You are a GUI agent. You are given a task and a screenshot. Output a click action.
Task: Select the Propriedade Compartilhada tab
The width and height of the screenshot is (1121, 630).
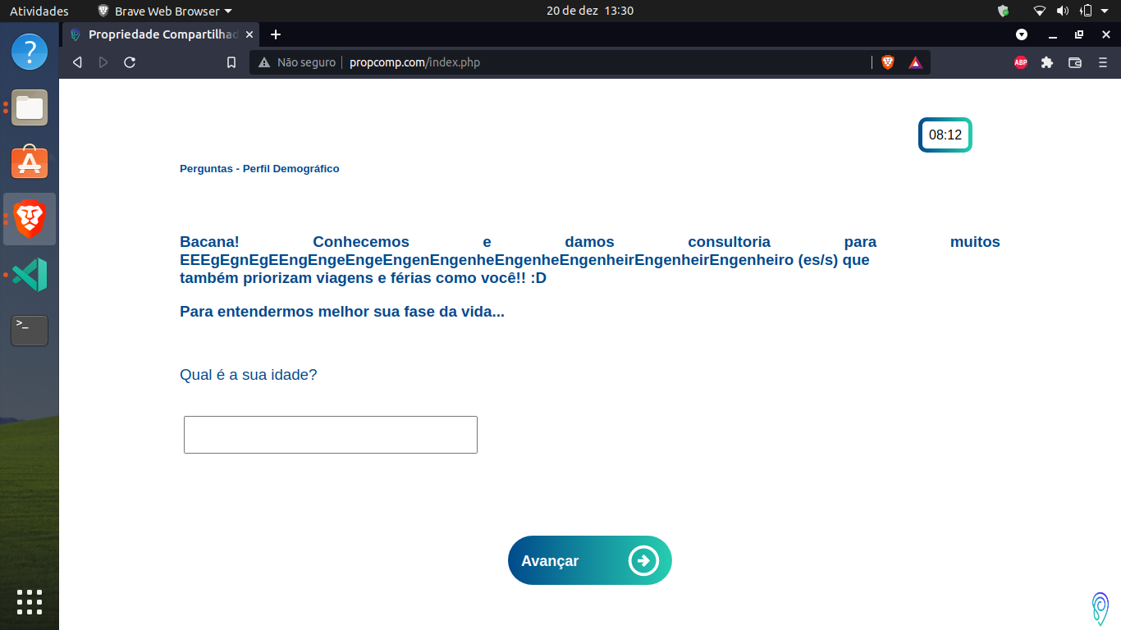(x=161, y=34)
